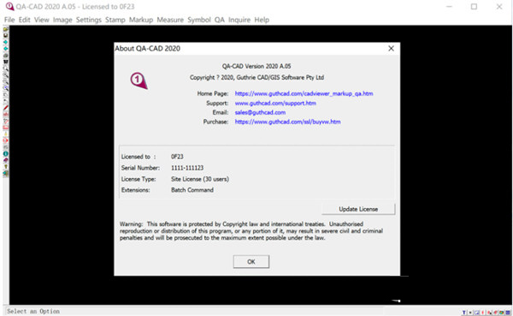Click the QA-CAD Version 2020 A.05 text
This screenshot has height=316, width=513.
[x=256, y=66]
